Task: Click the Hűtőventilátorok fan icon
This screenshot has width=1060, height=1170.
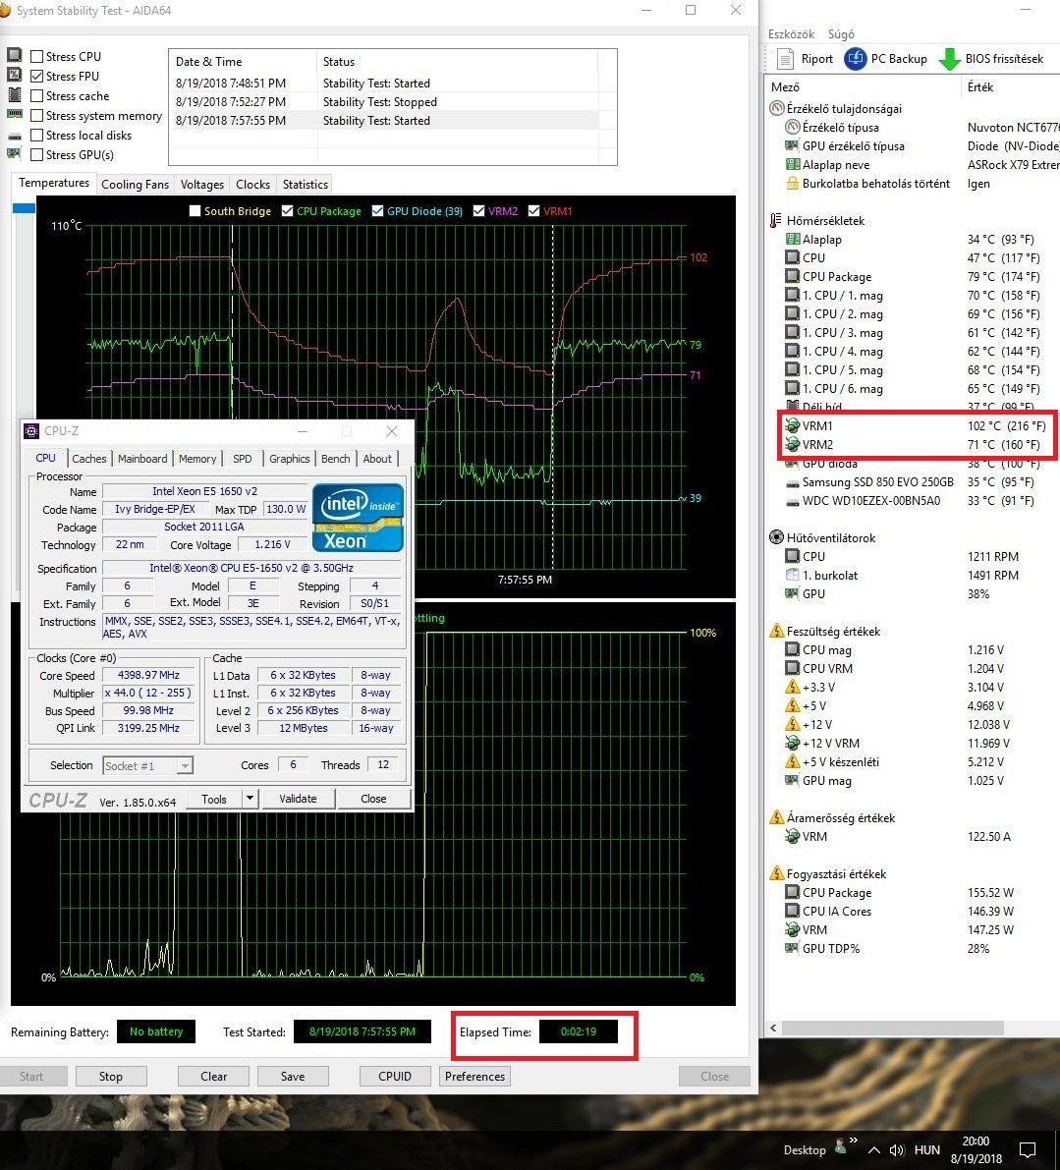Action: point(776,537)
